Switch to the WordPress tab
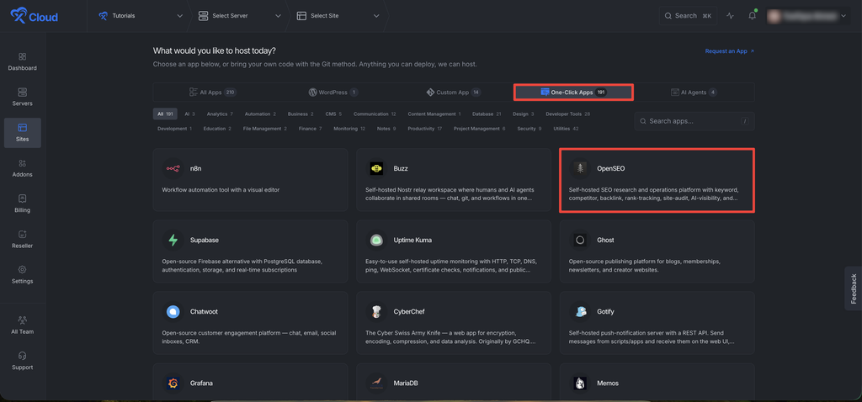862x402 pixels. pyautogui.click(x=333, y=93)
